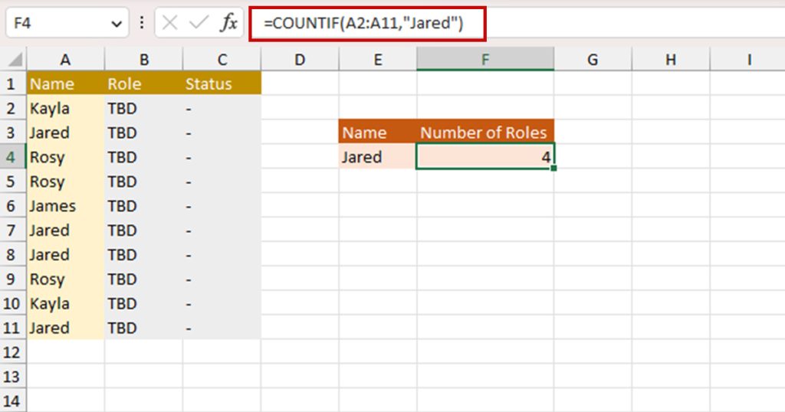Select row 3 header

[12, 132]
